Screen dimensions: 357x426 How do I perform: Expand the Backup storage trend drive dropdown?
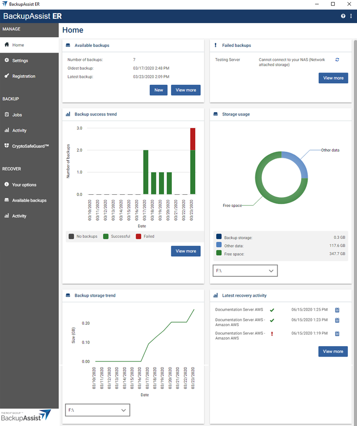pos(98,410)
